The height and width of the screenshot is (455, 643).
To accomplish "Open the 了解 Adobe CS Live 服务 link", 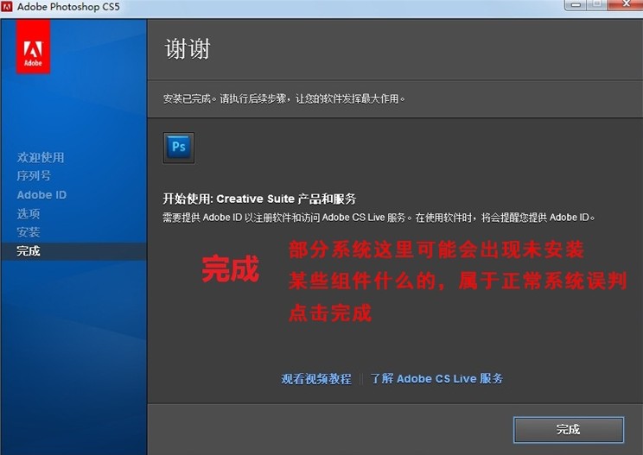I will [x=436, y=378].
